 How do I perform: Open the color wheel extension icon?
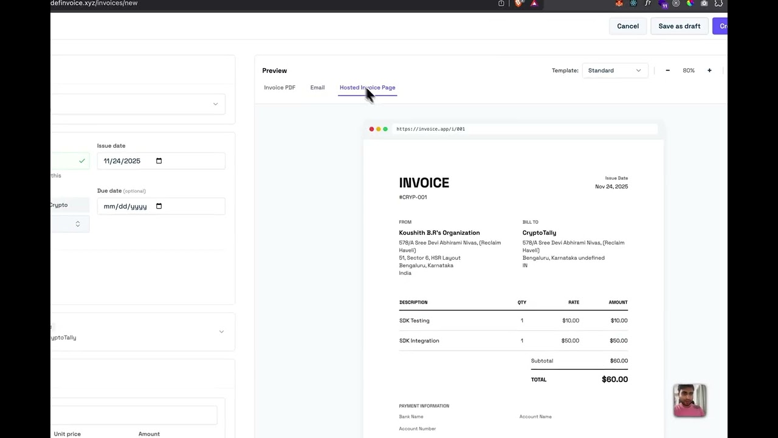coord(690,3)
